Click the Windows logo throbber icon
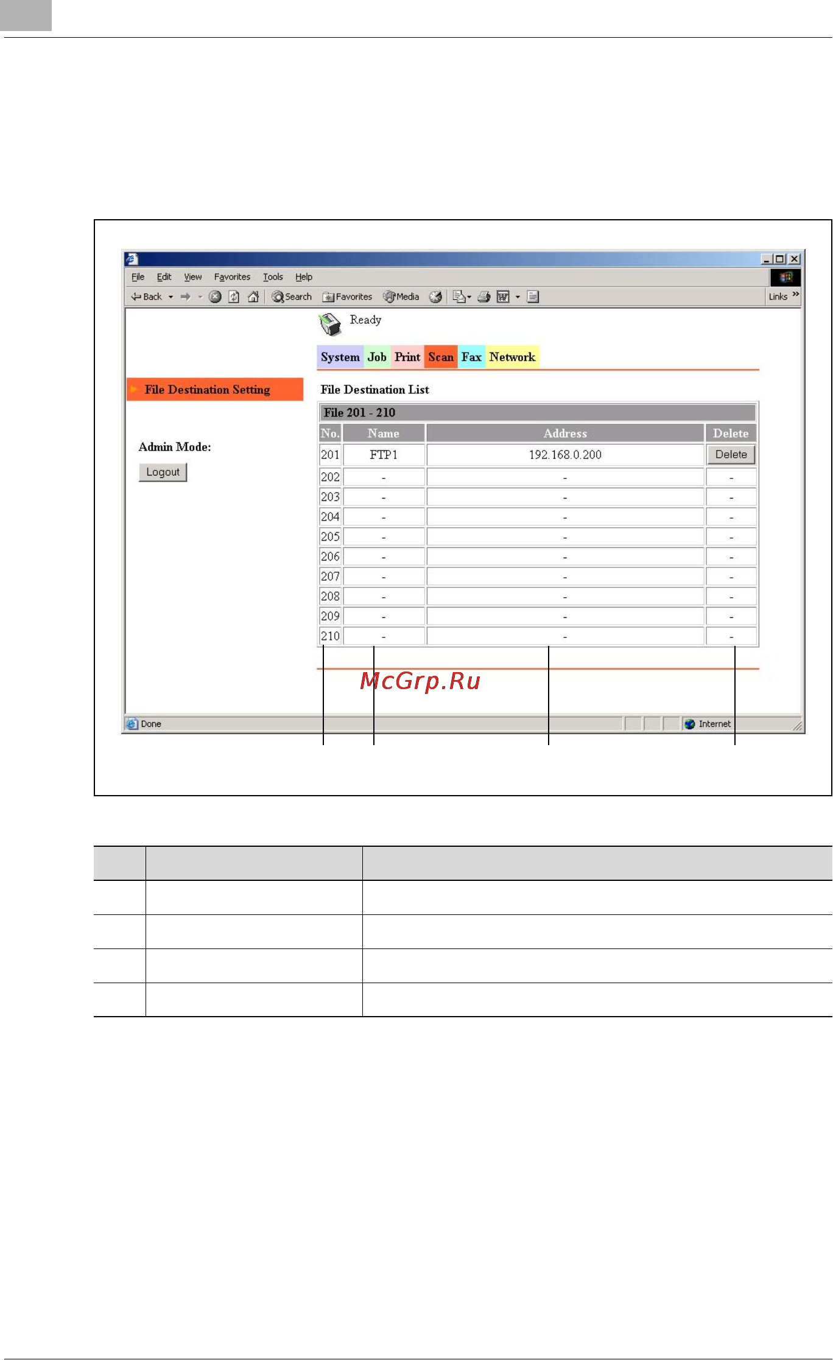 pyautogui.click(x=786, y=278)
